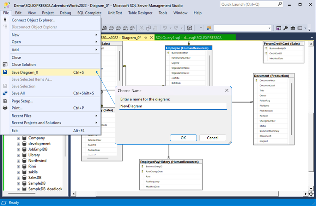This screenshot has width=316, height=206.
Task: Click the Copy icon on the toolbar
Action: coord(149,28)
